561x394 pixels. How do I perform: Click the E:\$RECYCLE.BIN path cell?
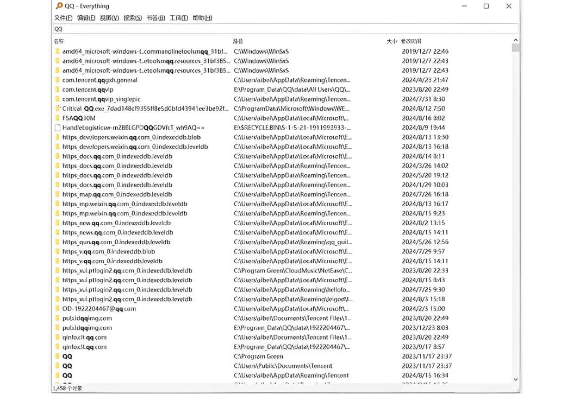(x=292, y=128)
